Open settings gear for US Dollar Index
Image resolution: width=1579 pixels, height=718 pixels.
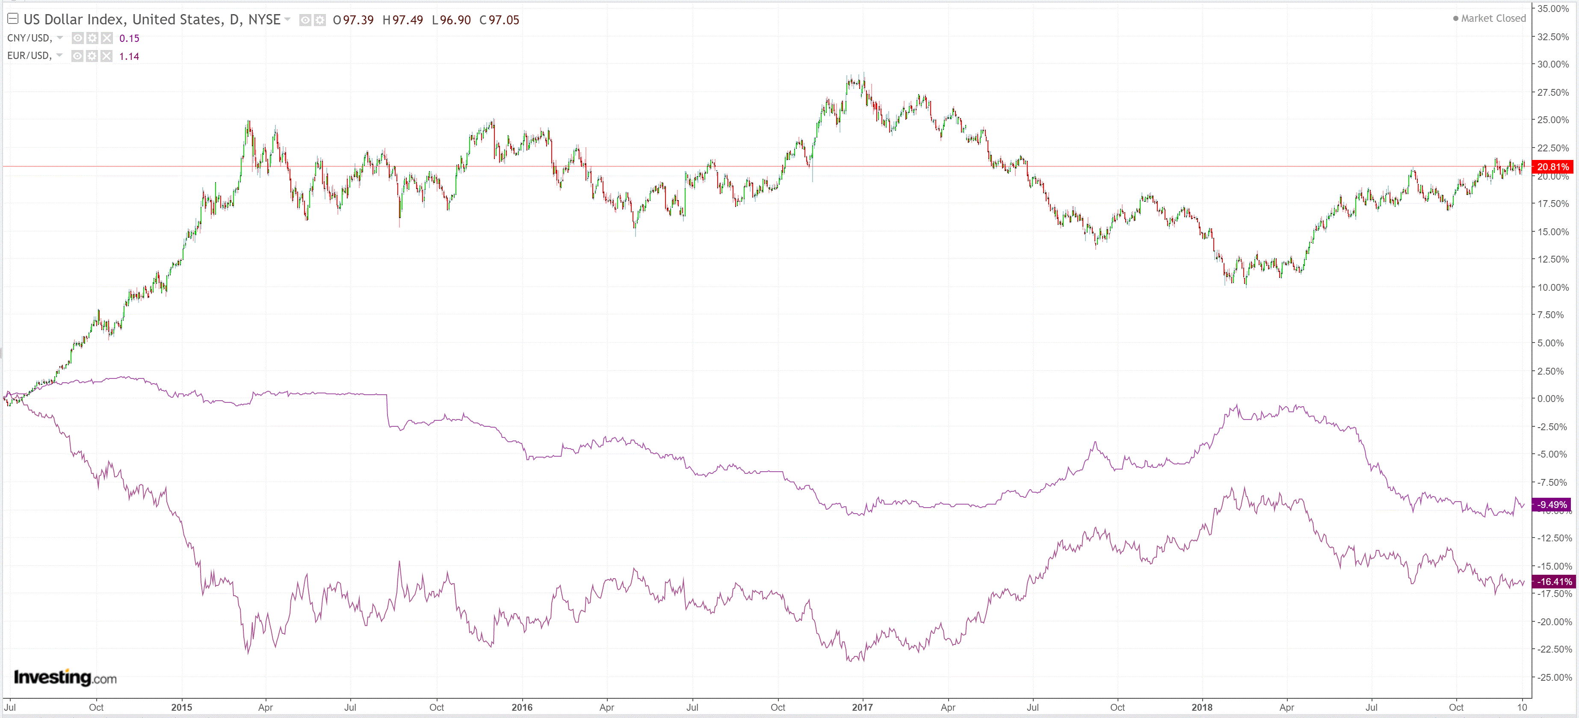pyautogui.click(x=320, y=20)
